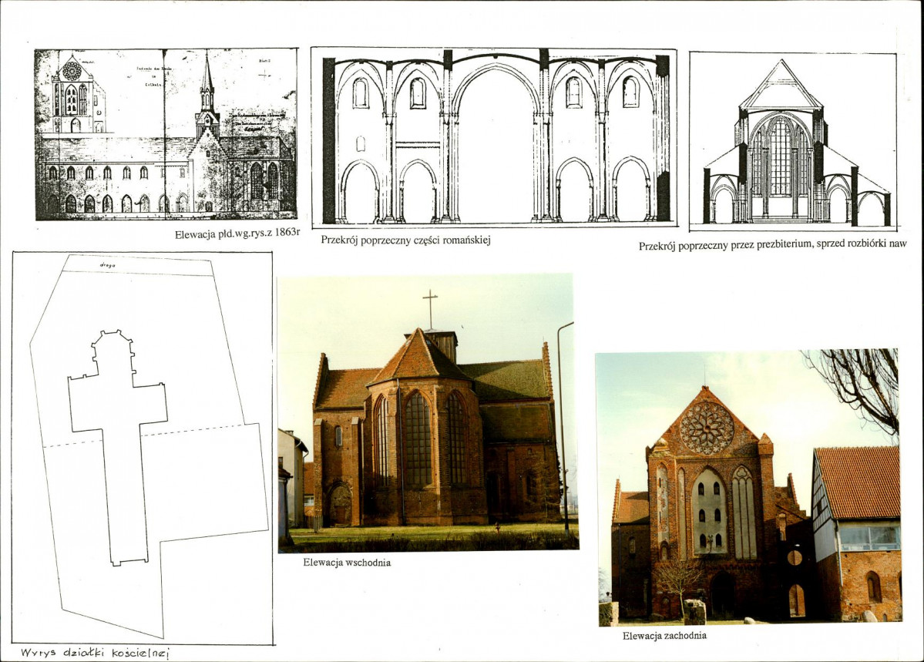Click the rose window on west facade
Viewport: 924px width, 662px height.
(707, 428)
